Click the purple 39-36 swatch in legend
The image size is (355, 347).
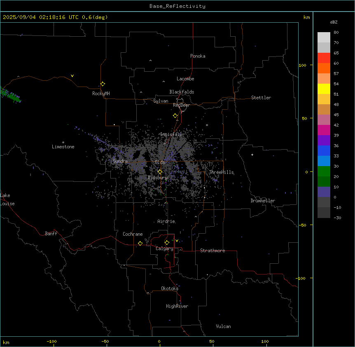(324, 141)
